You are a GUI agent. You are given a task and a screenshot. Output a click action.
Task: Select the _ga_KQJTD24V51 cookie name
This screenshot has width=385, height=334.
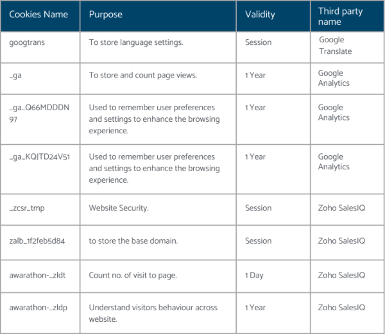40,156
